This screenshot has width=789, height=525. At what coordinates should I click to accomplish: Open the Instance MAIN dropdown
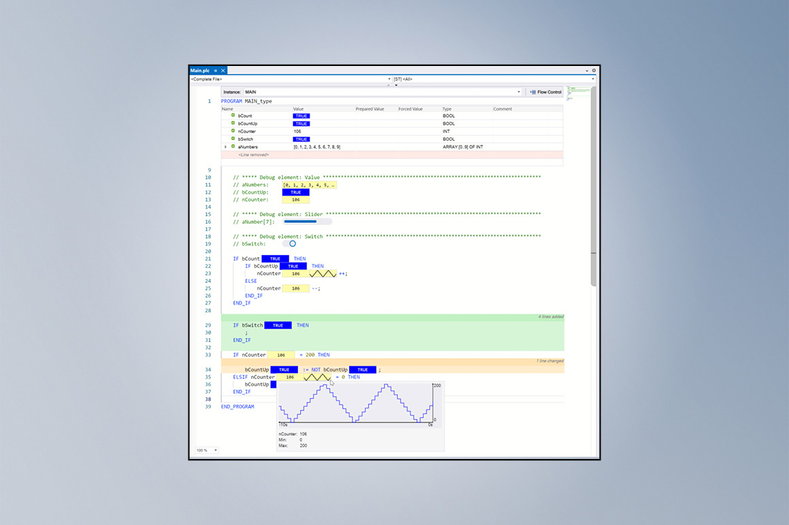click(518, 92)
